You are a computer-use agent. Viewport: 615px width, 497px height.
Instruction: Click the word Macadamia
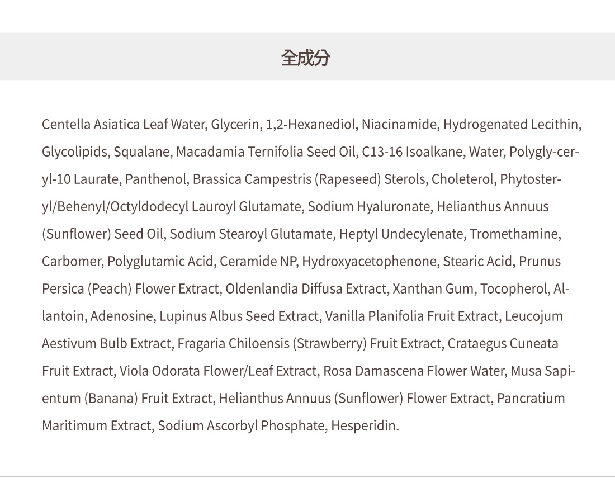click(210, 152)
